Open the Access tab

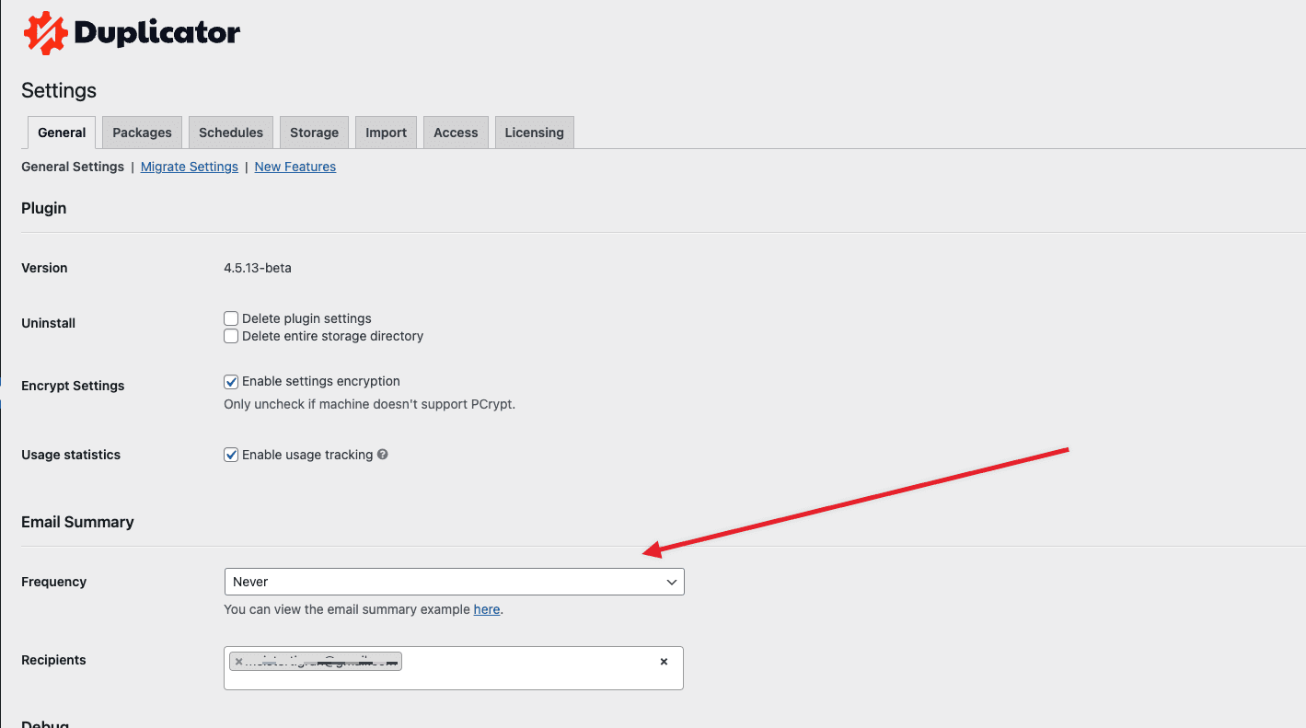point(456,133)
